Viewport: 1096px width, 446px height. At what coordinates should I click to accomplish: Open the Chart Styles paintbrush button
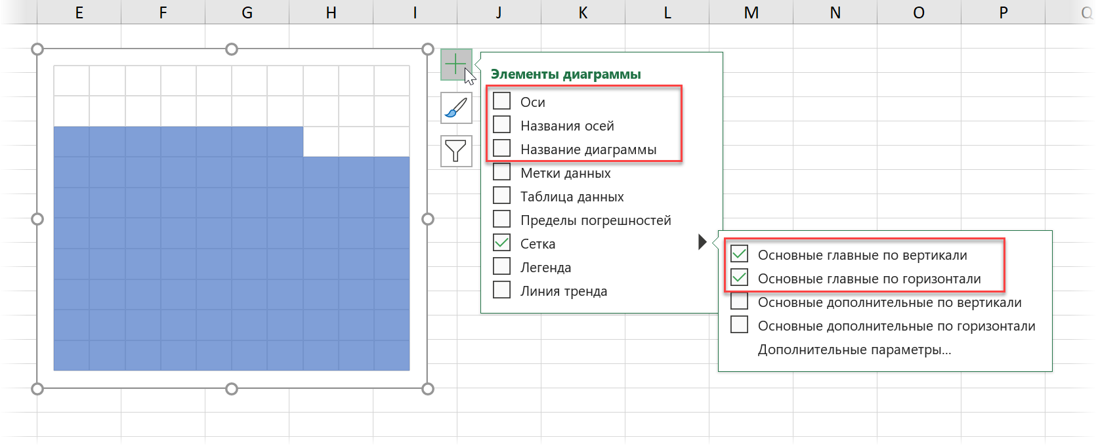tap(456, 108)
